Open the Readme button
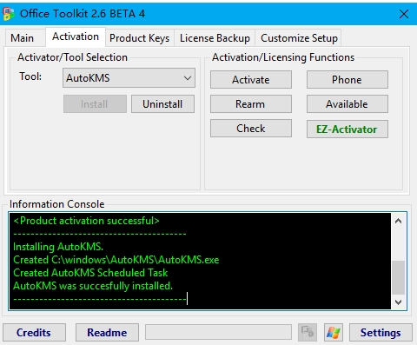The image size is (417, 345). click(107, 333)
